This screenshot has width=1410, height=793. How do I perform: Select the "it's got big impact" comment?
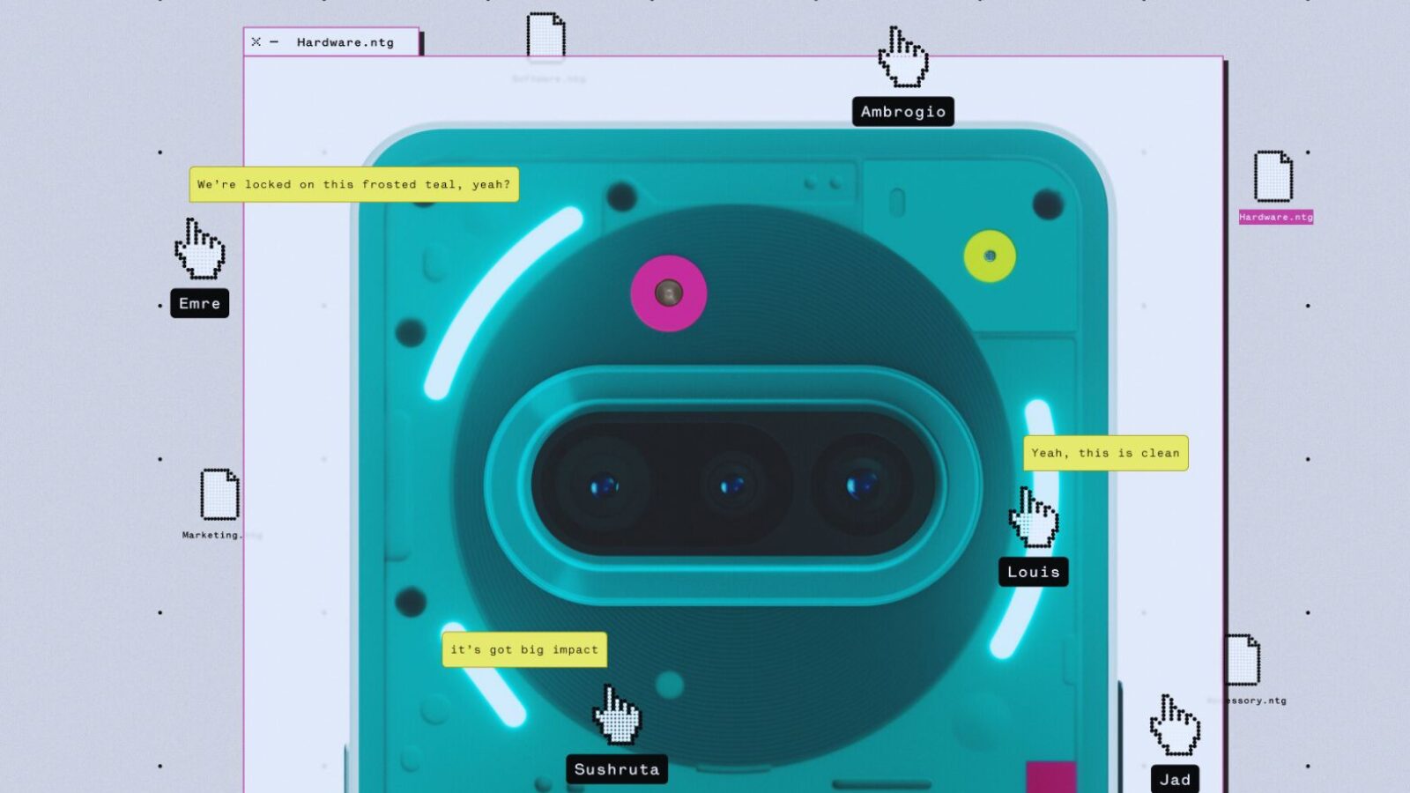point(525,649)
